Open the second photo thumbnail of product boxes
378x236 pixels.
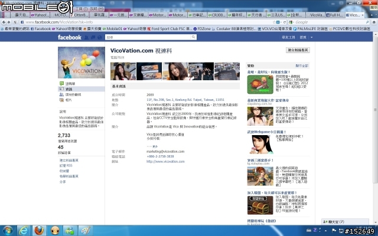(149, 71)
